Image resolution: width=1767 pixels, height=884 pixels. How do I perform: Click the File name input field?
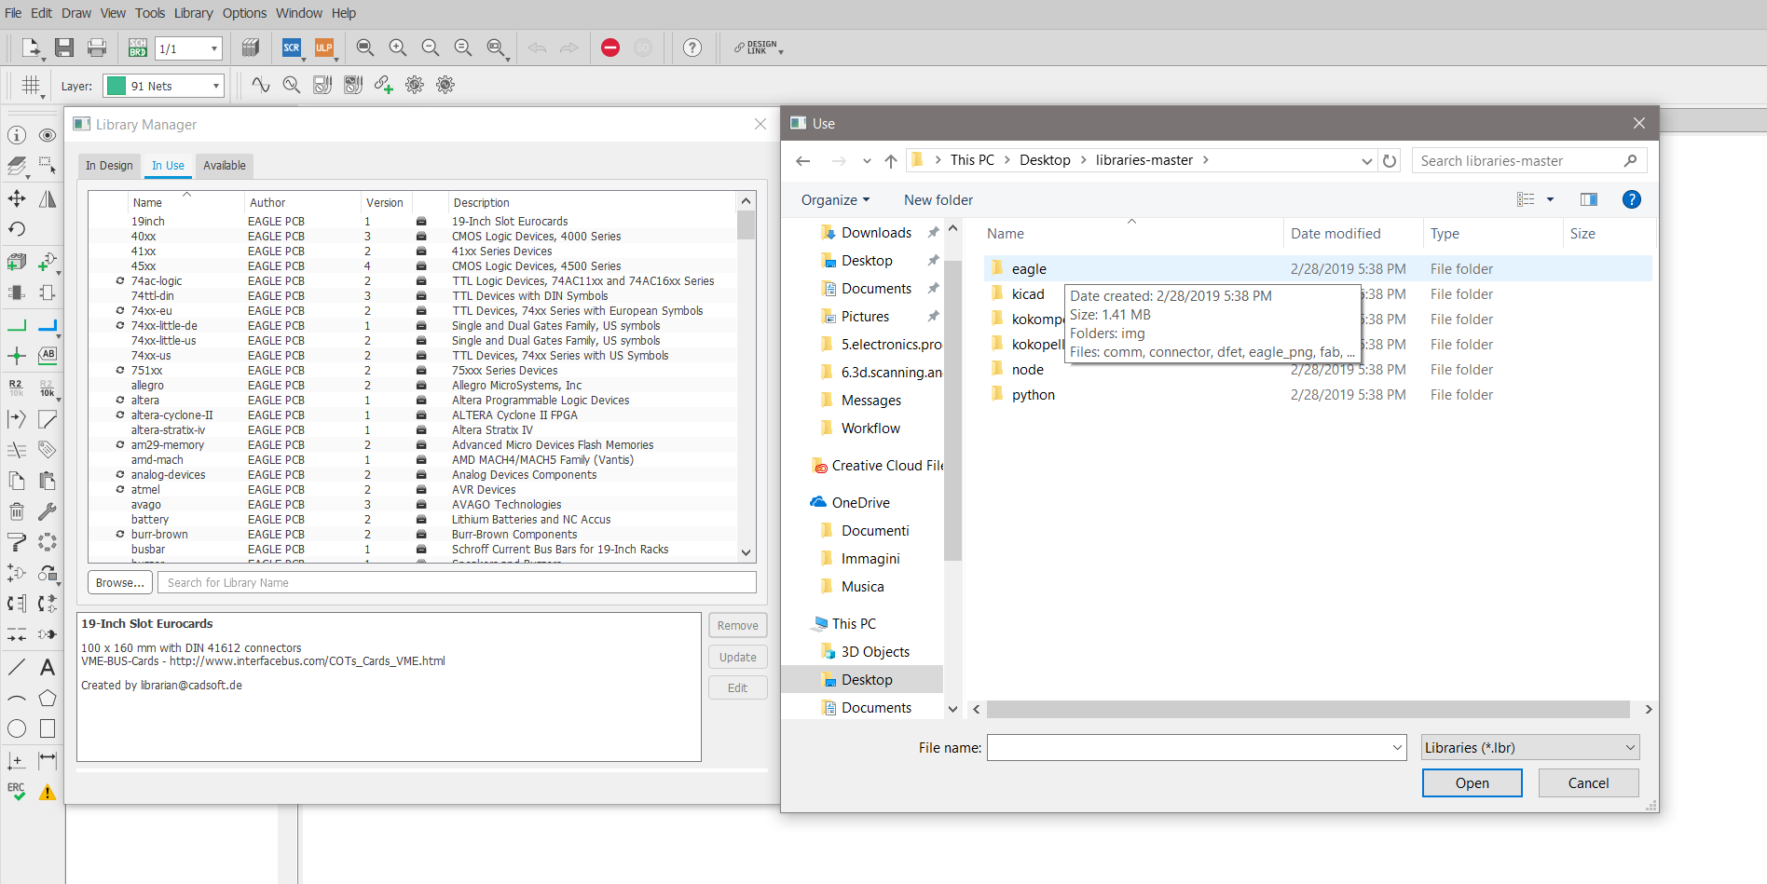(x=1197, y=747)
